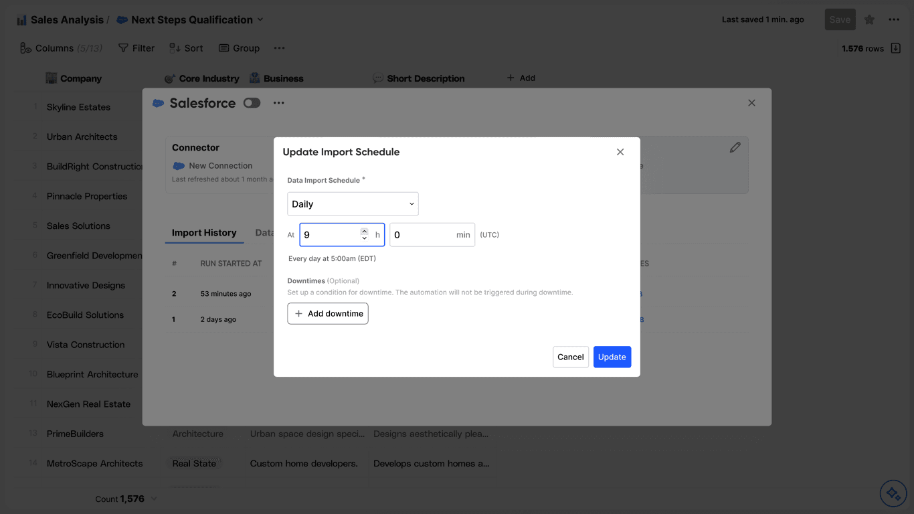Screen dimensions: 914x514
Task: Open the Columns settings
Action: [61, 48]
